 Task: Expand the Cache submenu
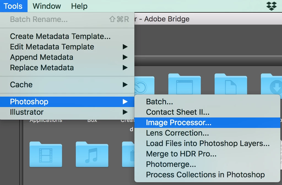67,85
